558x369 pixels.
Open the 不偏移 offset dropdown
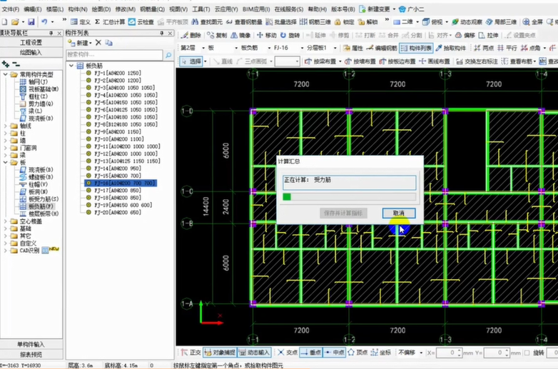click(x=414, y=353)
